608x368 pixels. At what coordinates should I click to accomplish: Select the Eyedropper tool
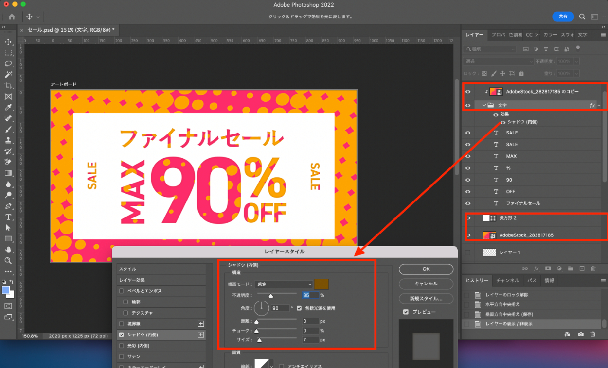[x=8, y=107]
